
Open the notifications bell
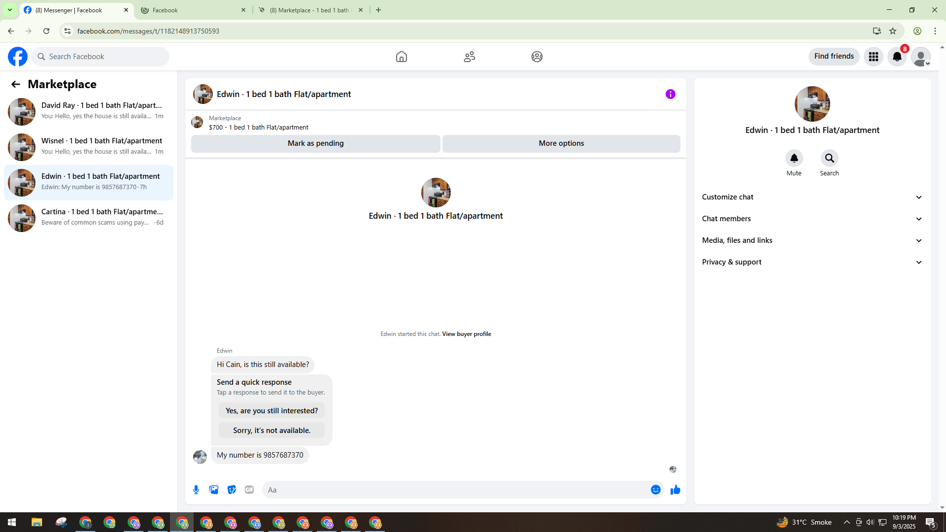pyautogui.click(x=897, y=57)
